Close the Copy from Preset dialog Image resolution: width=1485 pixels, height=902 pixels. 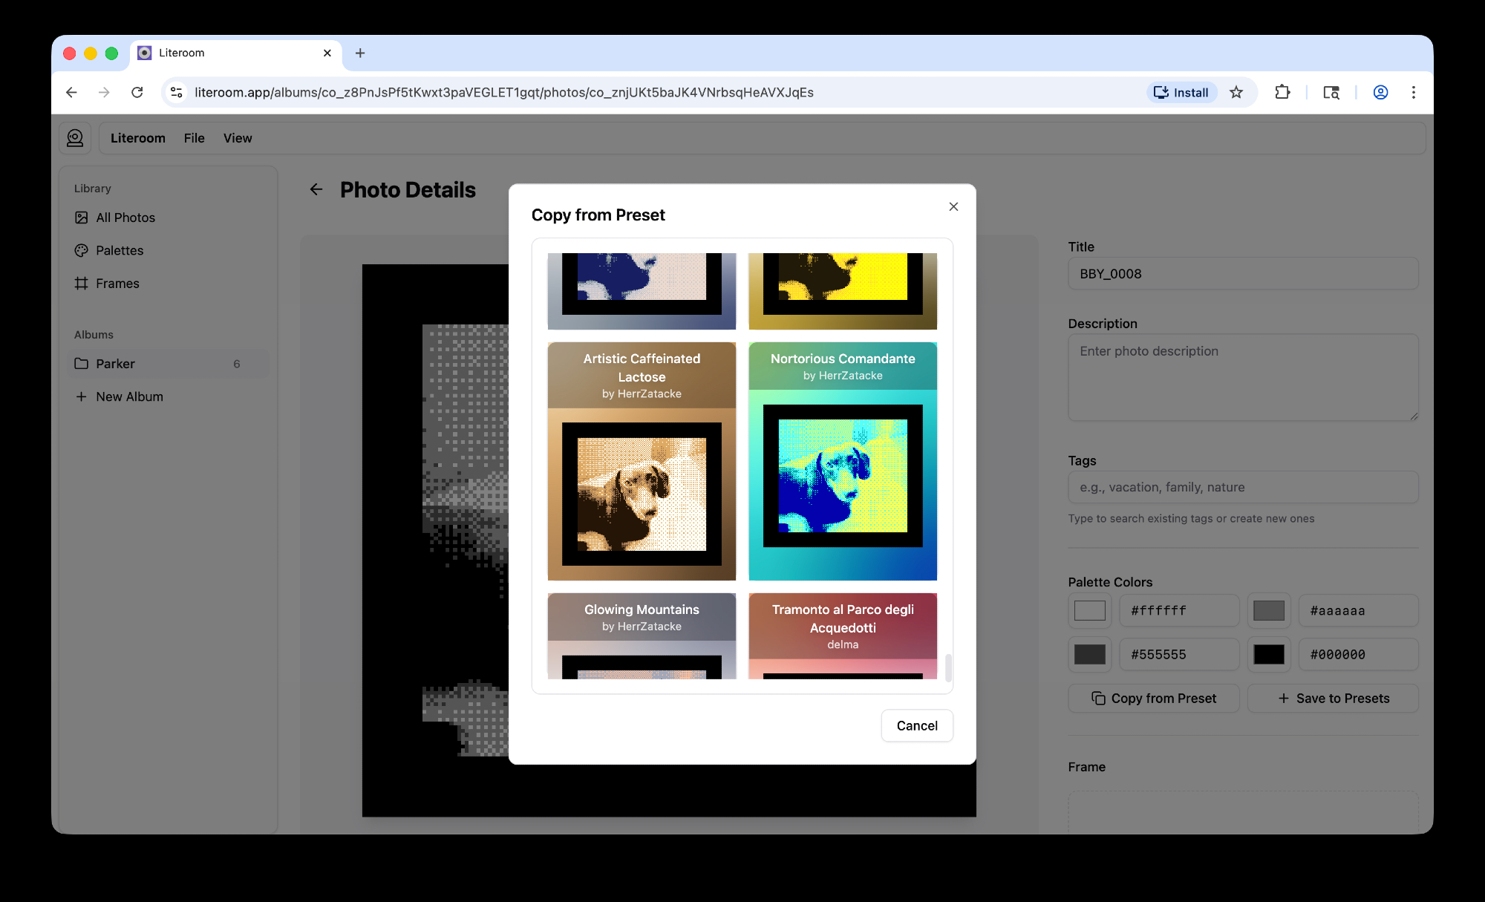pos(953,206)
